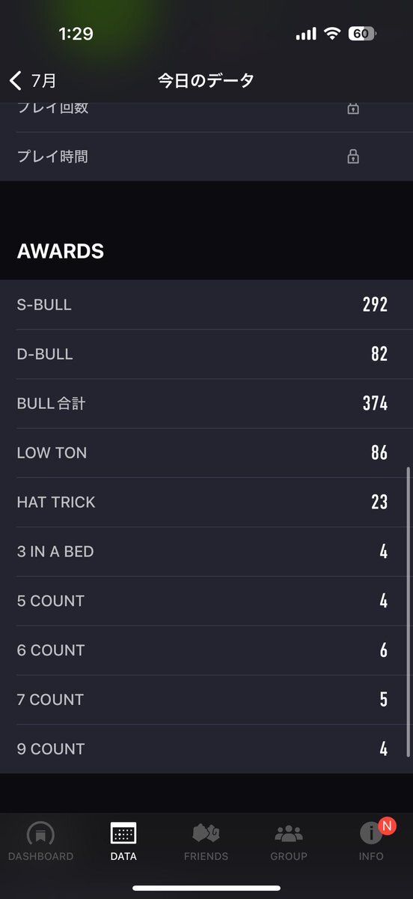Tap the 9 COUNT award row
This screenshot has height=899, width=413.
point(206,749)
